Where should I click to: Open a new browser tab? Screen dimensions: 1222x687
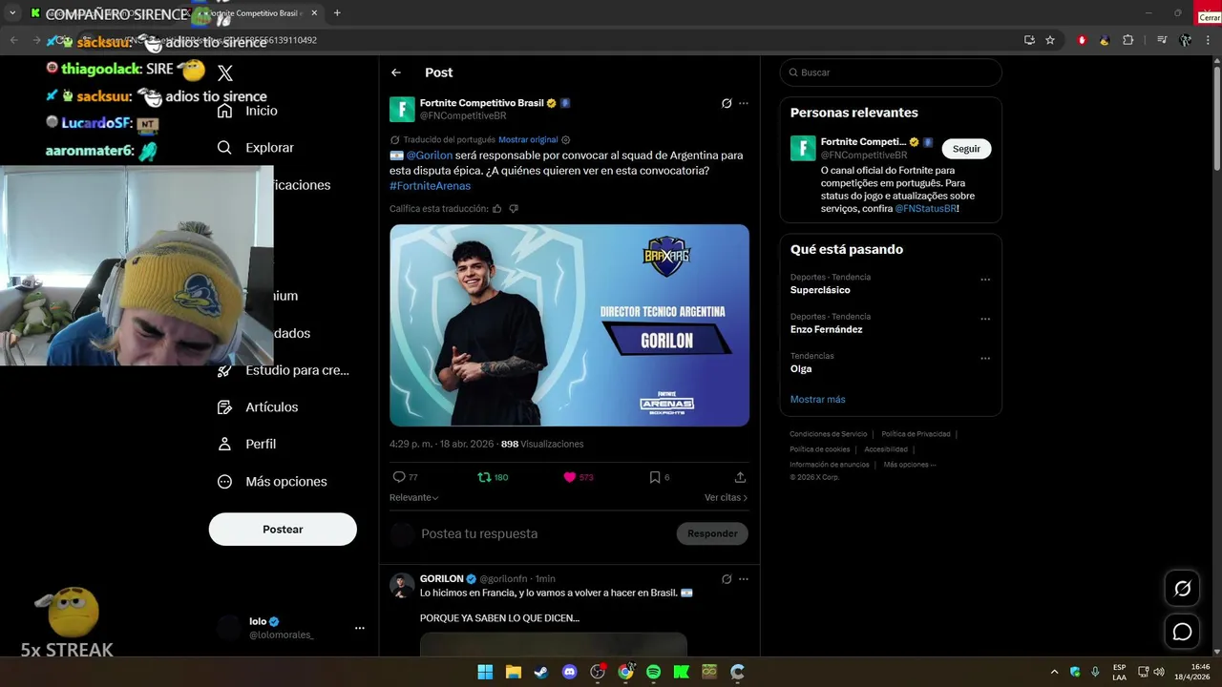pyautogui.click(x=337, y=13)
